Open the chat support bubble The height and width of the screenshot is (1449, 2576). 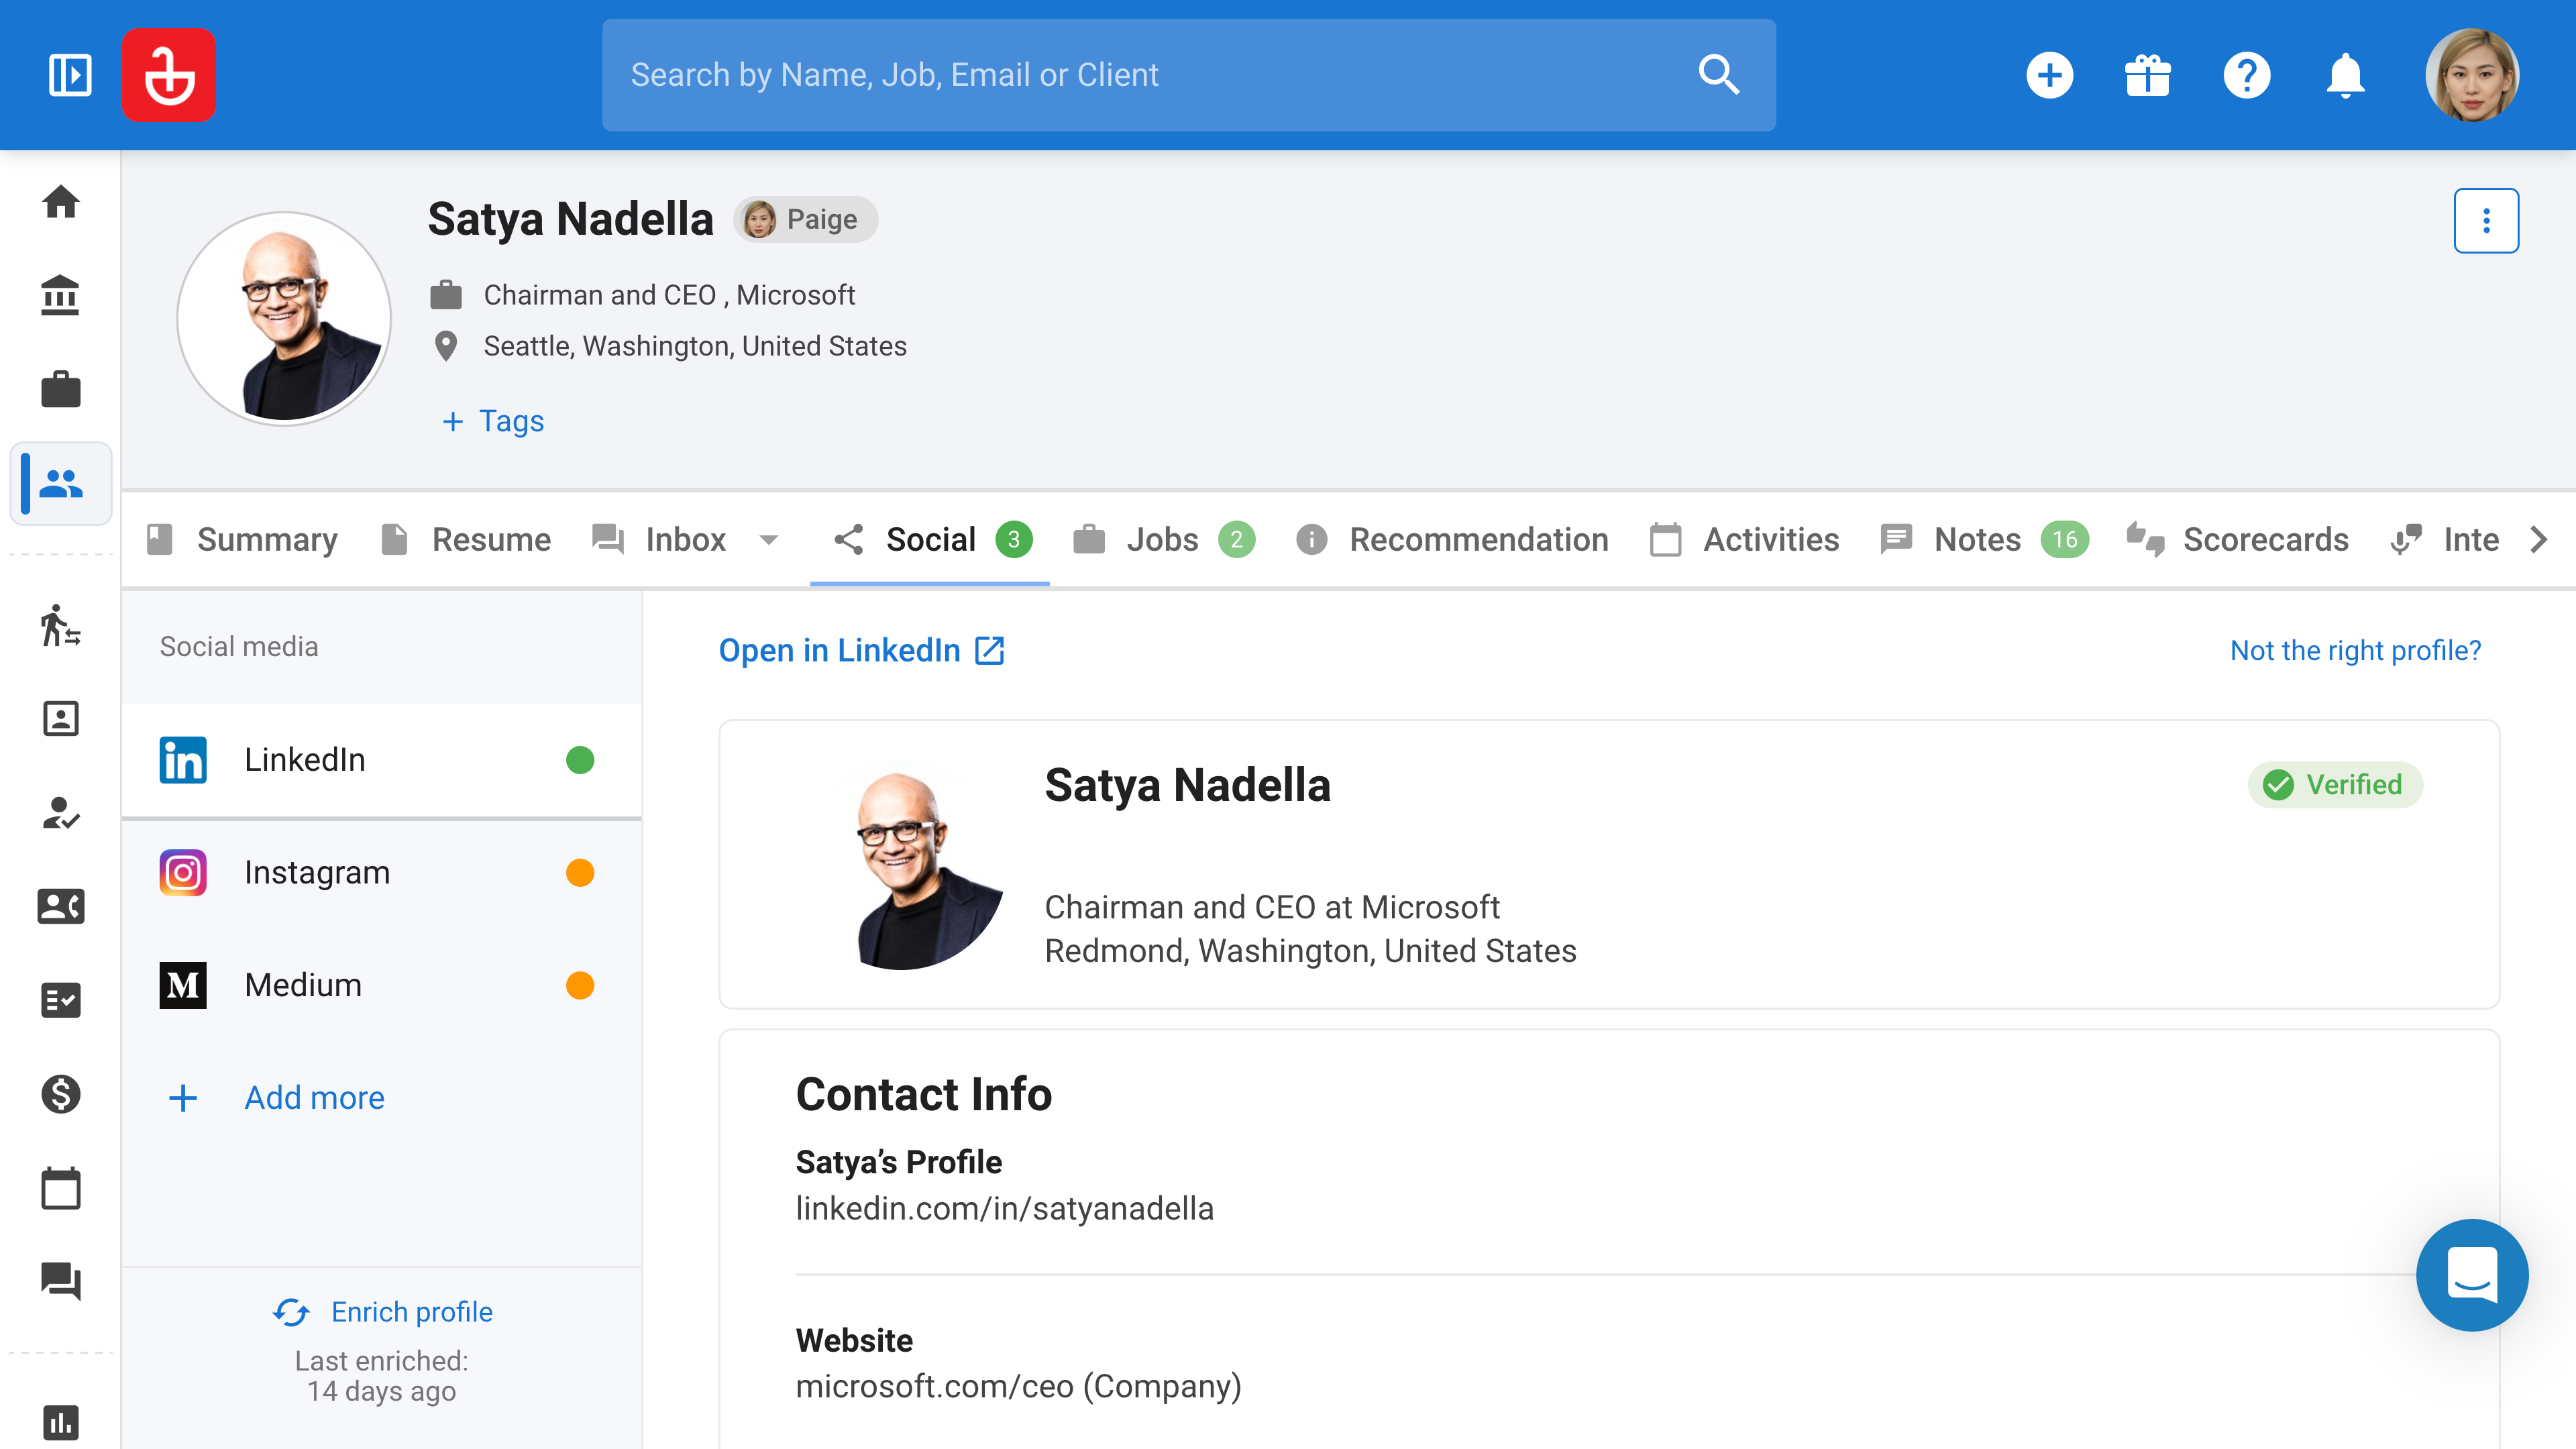coord(2471,1274)
